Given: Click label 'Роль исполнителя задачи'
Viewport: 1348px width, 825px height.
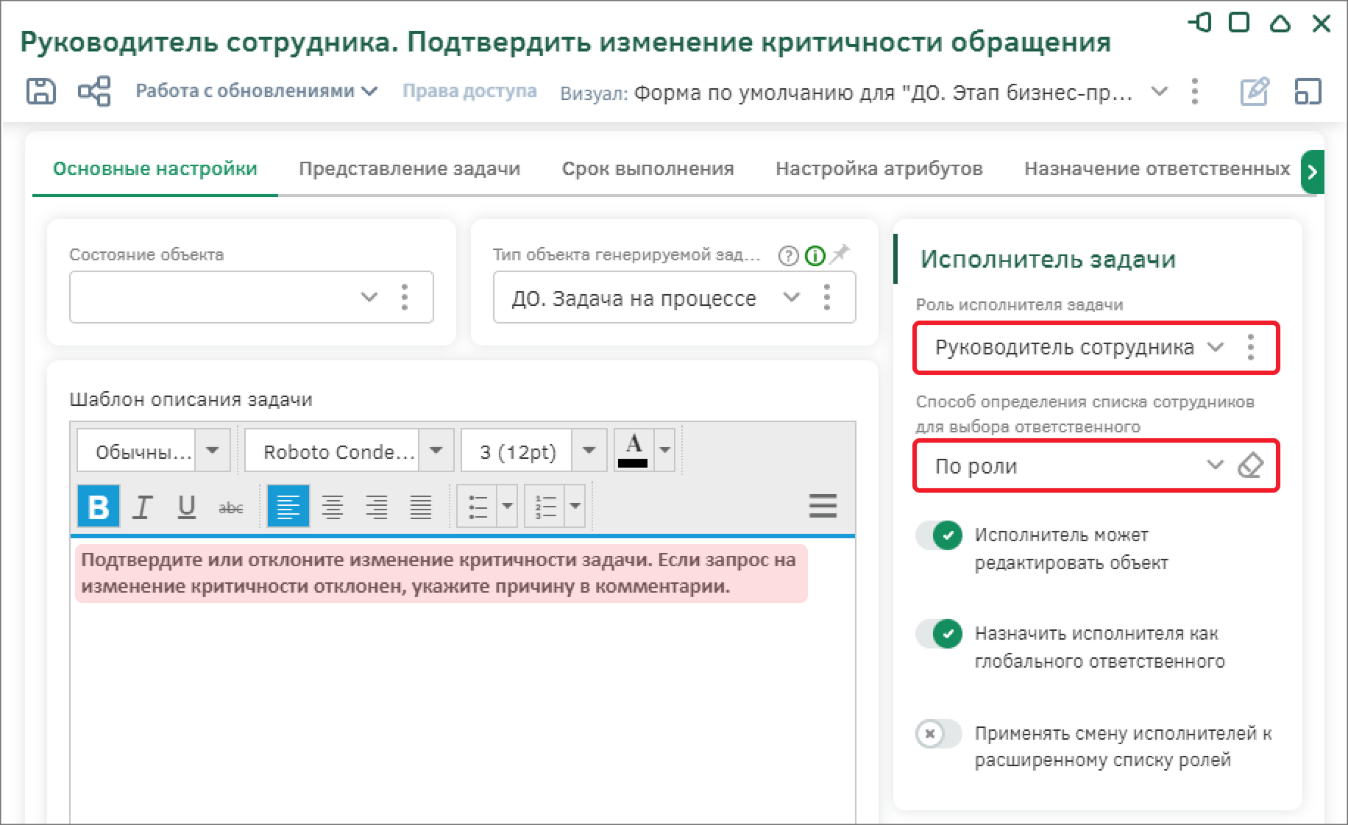Looking at the screenshot, I should (x=1019, y=304).
